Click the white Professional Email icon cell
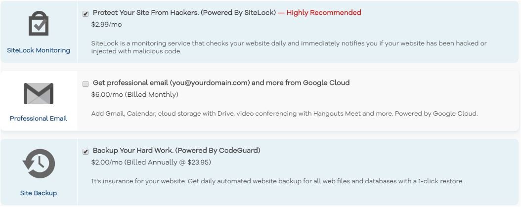This screenshot has width=521, height=207. pos(39,101)
